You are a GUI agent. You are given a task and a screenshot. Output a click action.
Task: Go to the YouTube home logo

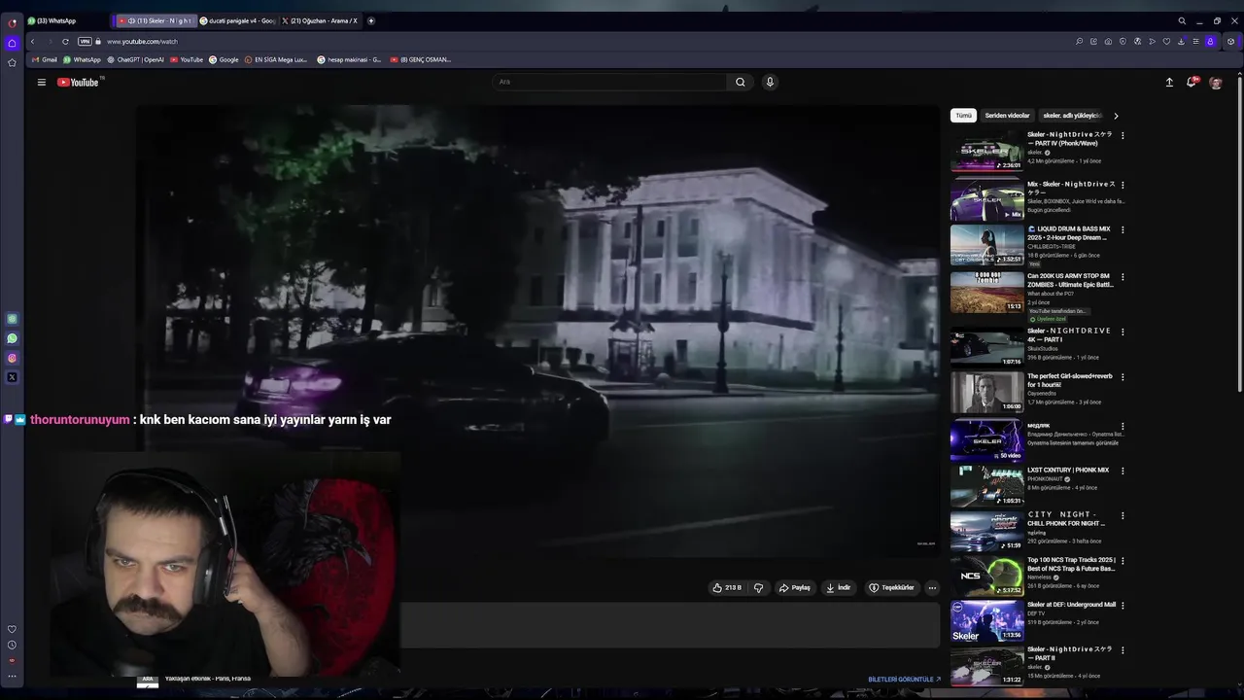(x=78, y=83)
